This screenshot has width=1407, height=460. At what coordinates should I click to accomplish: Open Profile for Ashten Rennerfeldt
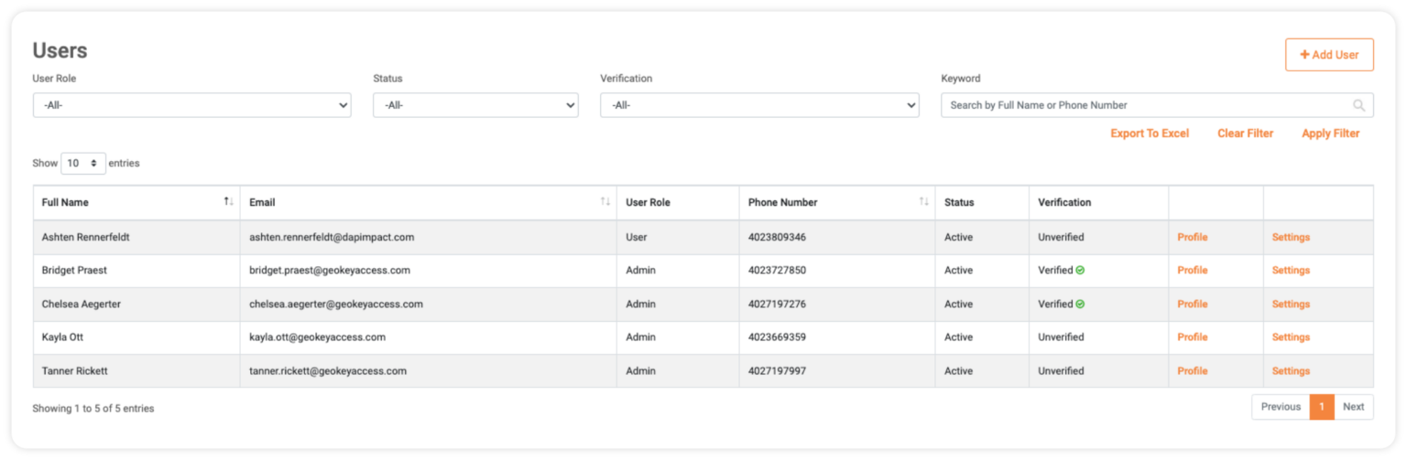point(1192,237)
